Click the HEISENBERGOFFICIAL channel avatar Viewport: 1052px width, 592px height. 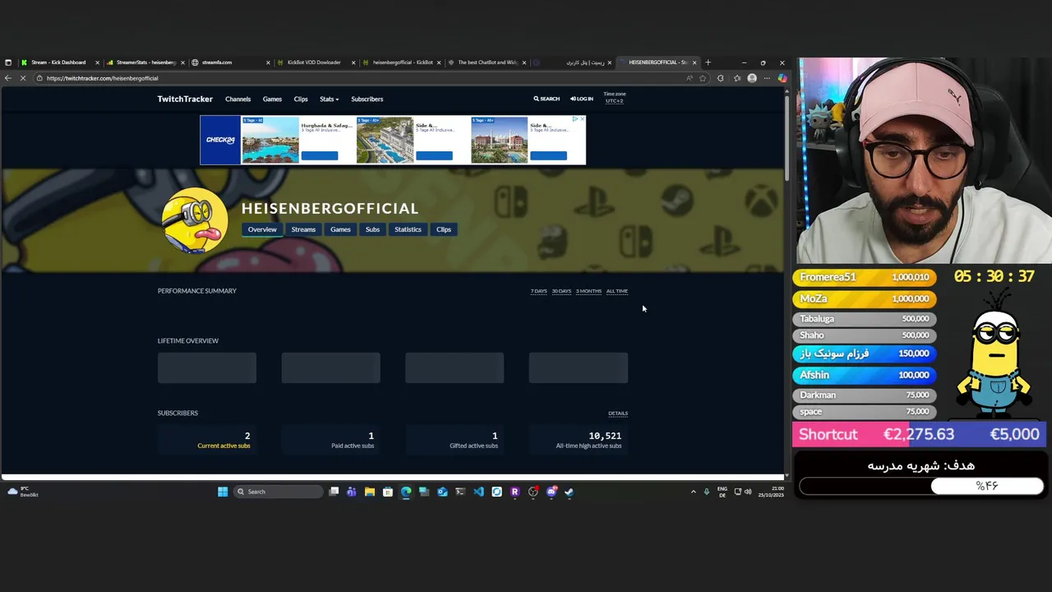[x=195, y=220]
